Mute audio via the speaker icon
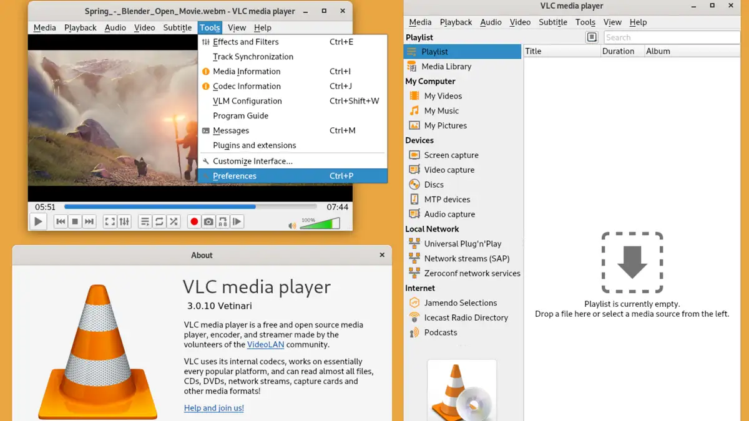This screenshot has height=421, width=749. pyautogui.click(x=291, y=225)
